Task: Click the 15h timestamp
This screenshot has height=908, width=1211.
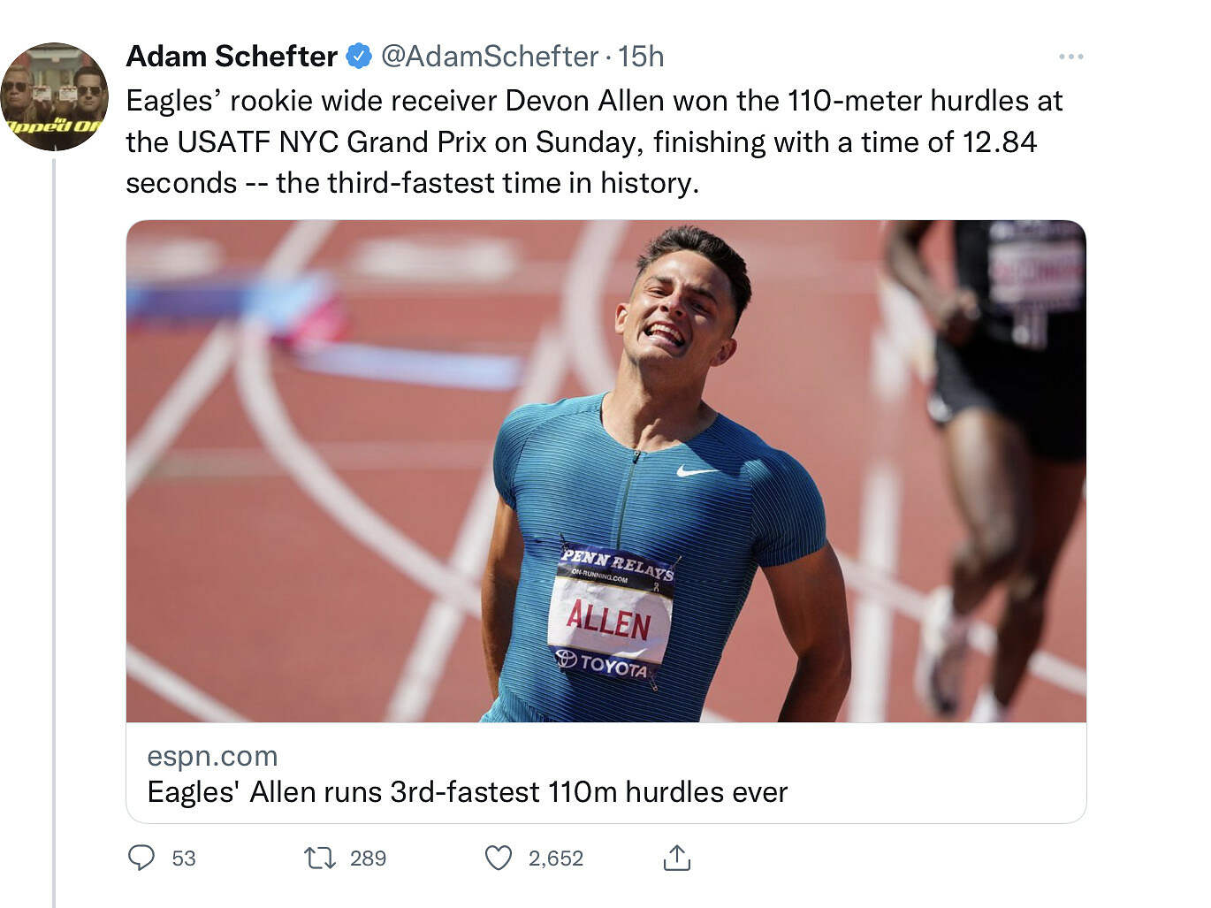Action: tap(641, 57)
